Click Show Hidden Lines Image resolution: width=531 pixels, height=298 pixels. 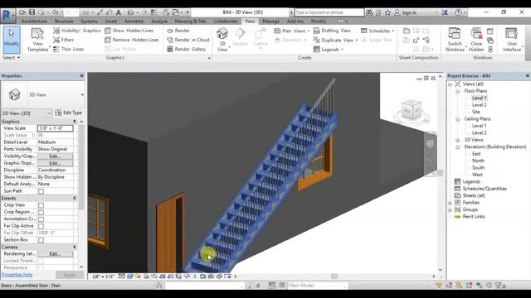[x=129, y=31]
